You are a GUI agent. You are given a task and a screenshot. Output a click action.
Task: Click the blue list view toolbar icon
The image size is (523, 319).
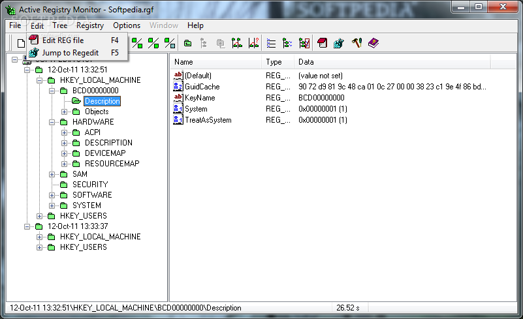click(x=271, y=43)
